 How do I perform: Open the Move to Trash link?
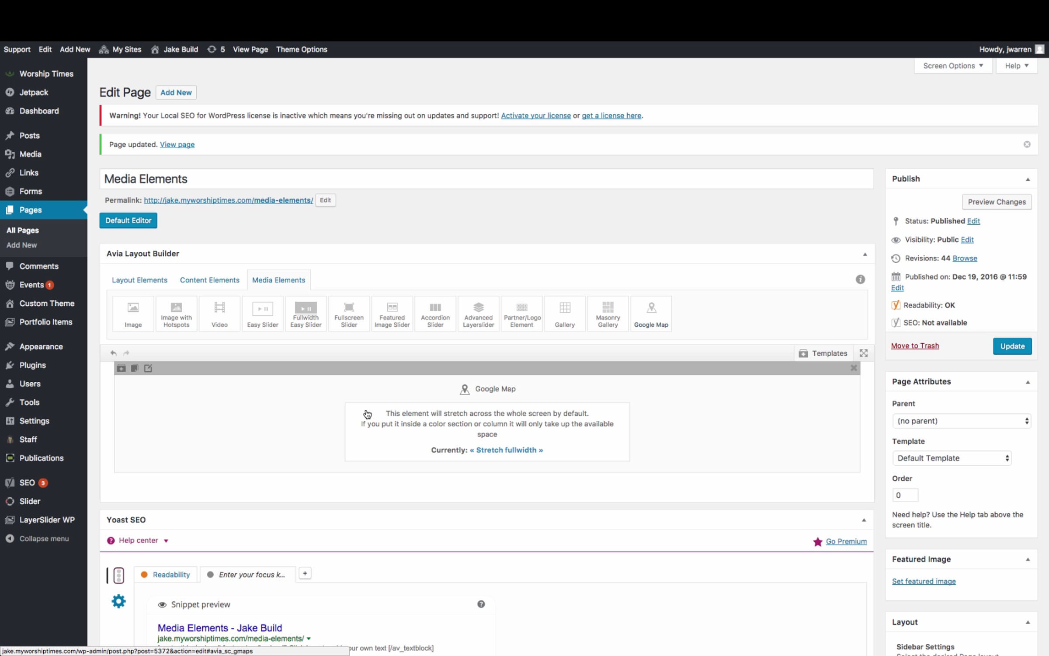pos(914,345)
